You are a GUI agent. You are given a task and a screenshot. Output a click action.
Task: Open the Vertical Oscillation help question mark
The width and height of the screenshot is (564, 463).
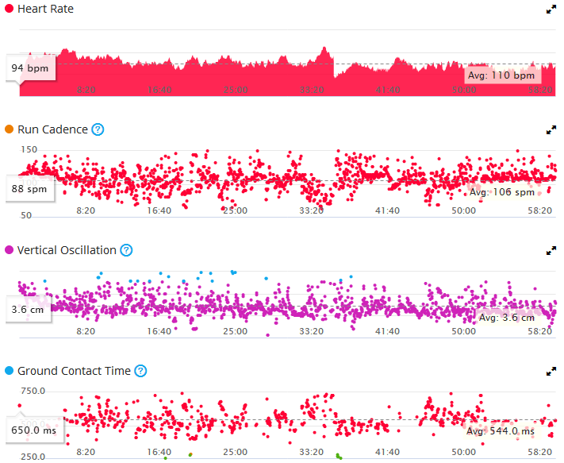126,250
